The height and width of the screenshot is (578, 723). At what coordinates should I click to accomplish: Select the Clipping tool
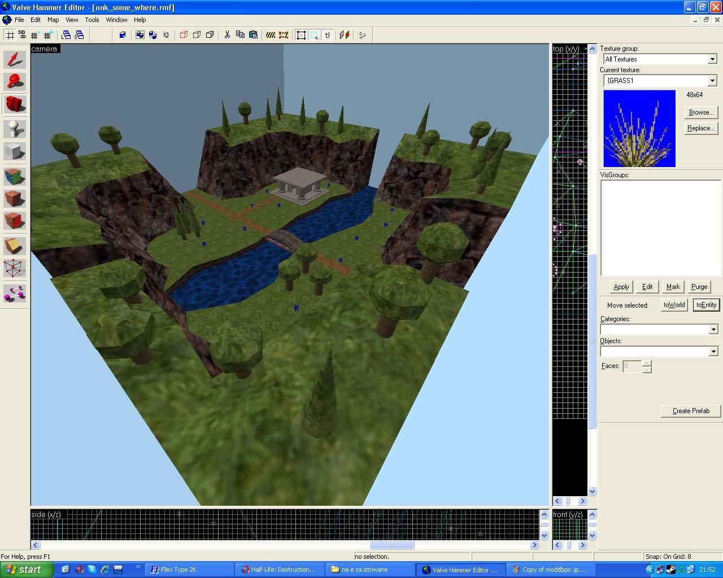15,246
